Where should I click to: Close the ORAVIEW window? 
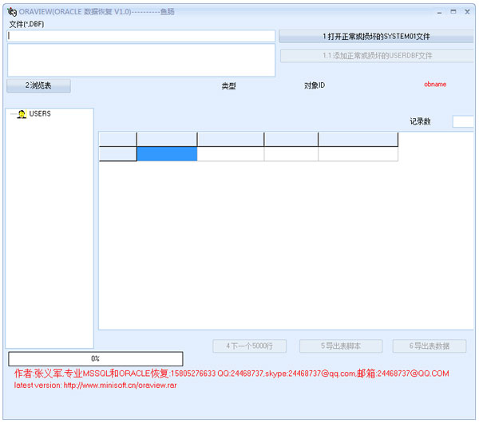pos(466,12)
